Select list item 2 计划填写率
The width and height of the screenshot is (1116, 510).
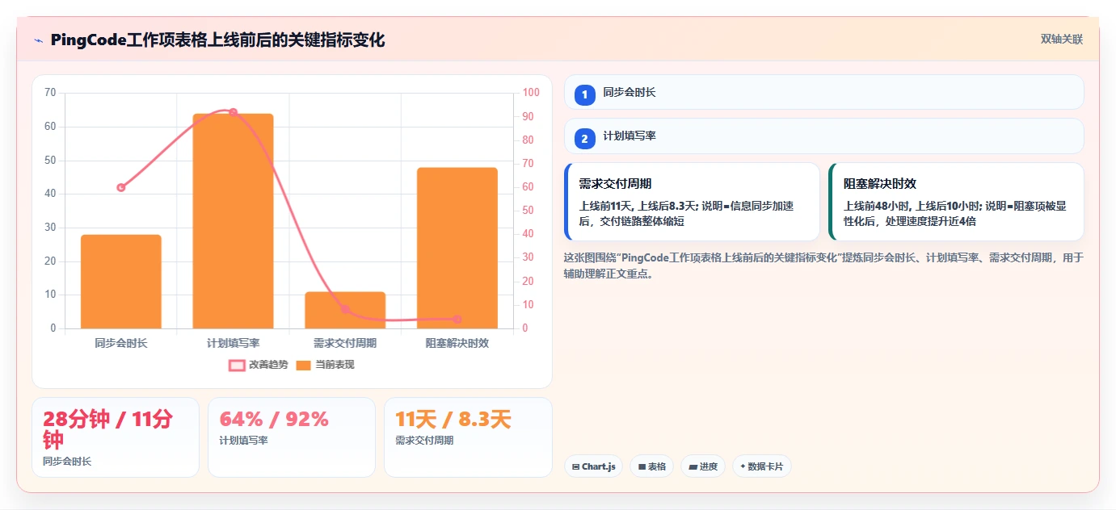coord(824,136)
